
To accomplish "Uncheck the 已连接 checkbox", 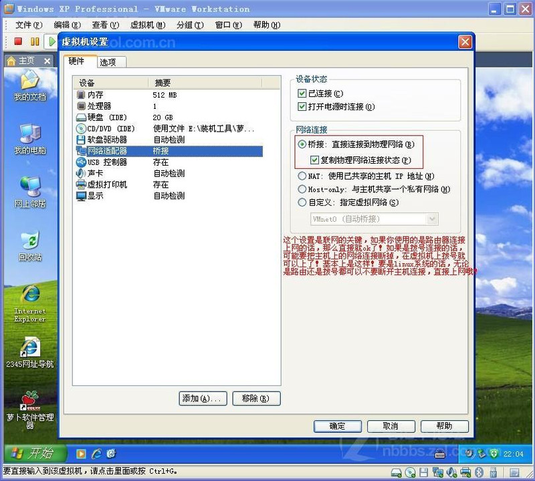I will point(302,94).
